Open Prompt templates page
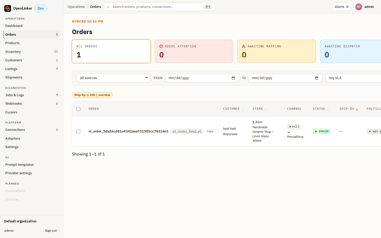The width and height of the screenshot is (381, 238). coord(31,165)
